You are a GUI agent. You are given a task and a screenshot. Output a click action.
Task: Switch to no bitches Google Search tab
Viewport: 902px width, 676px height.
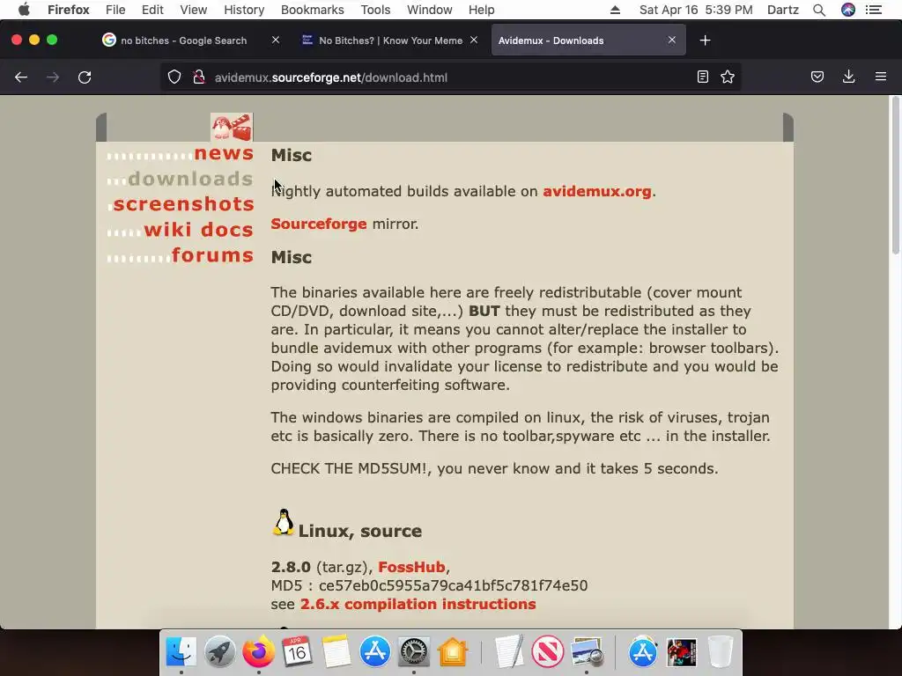pyautogui.click(x=184, y=40)
